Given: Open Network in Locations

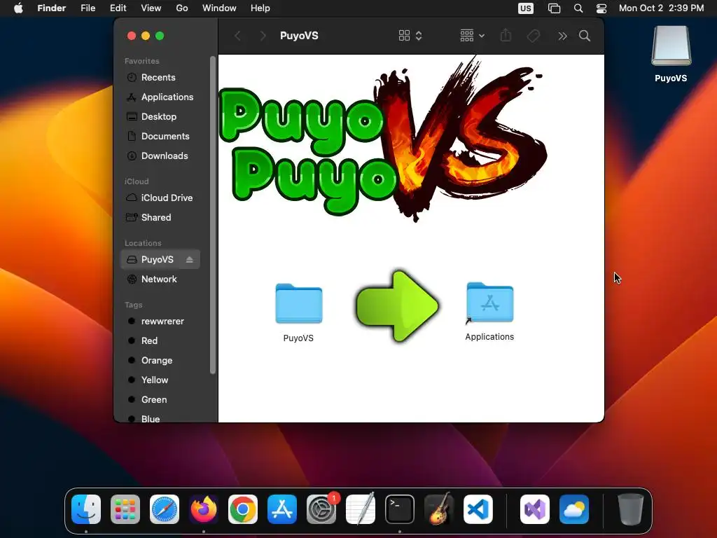Looking at the screenshot, I should click(160, 280).
